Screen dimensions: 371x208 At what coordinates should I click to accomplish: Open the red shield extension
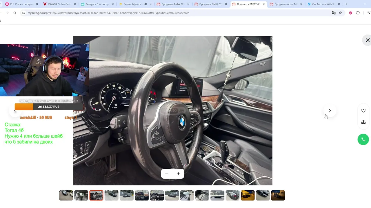pos(350,13)
